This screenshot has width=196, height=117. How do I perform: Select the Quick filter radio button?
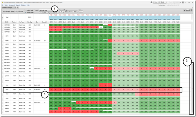pos(26,10)
